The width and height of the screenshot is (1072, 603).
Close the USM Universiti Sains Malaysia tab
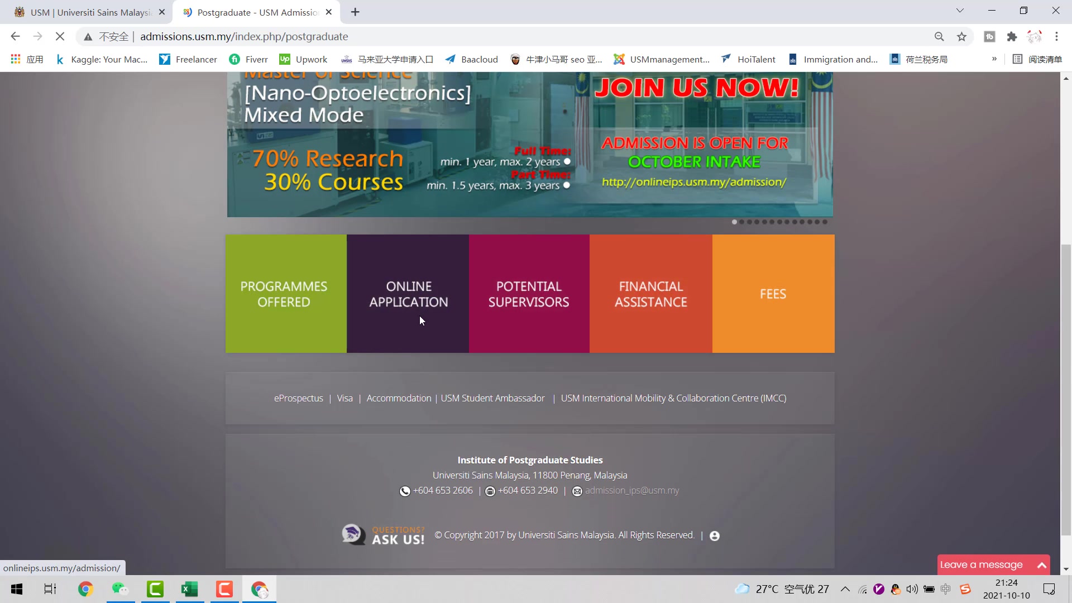pos(162,12)
